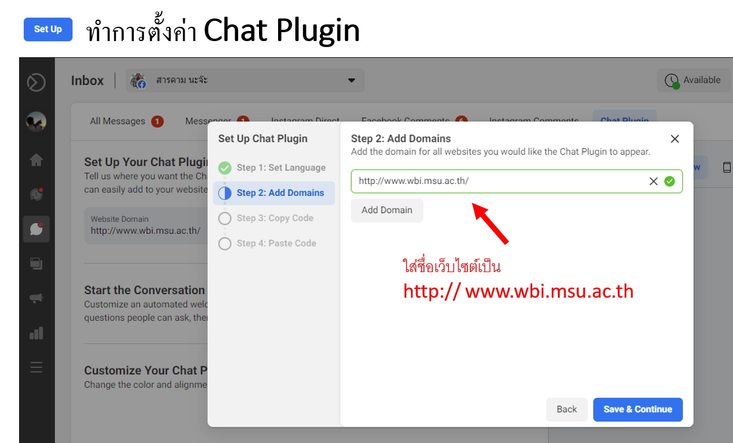
Task: Open the Posts icon in the sidebar
Action: (x=36, y=263)
